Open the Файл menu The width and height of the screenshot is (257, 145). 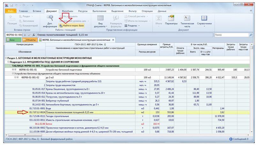point(11,11)
